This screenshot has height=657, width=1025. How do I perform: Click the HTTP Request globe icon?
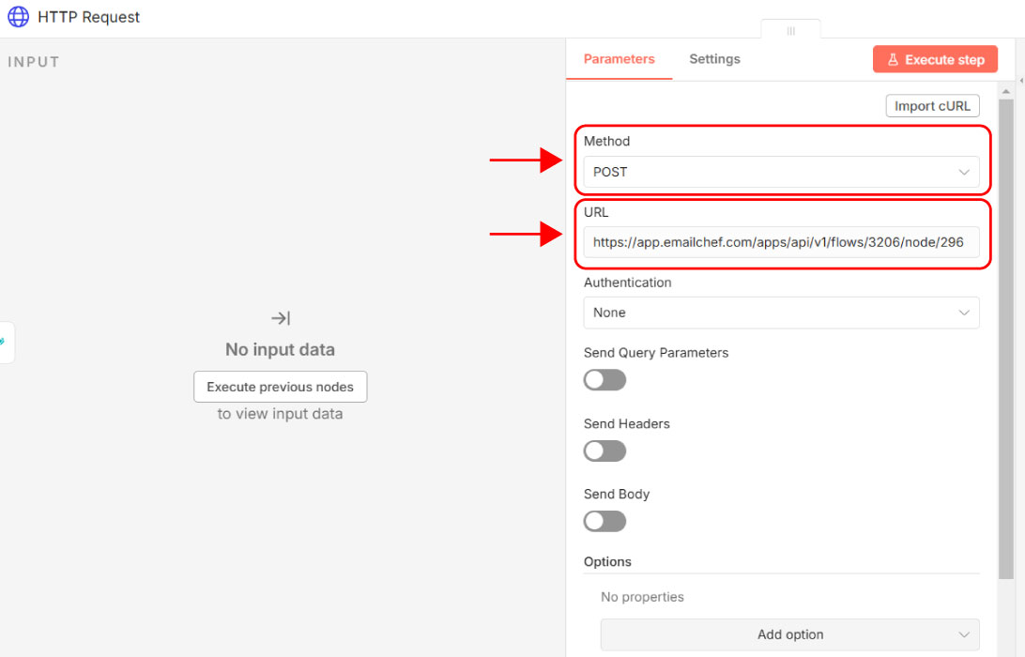(18, 17)
